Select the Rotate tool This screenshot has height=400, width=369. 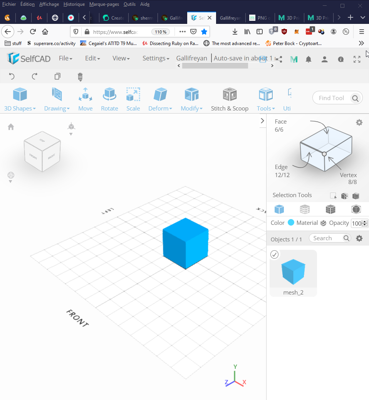tap(109, 99)
